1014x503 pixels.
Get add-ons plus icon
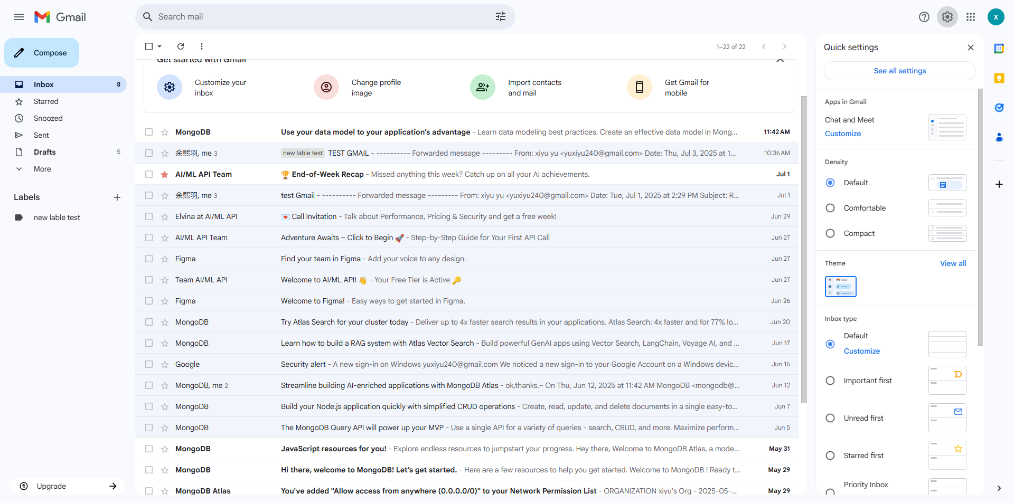(x=999, y=184)
